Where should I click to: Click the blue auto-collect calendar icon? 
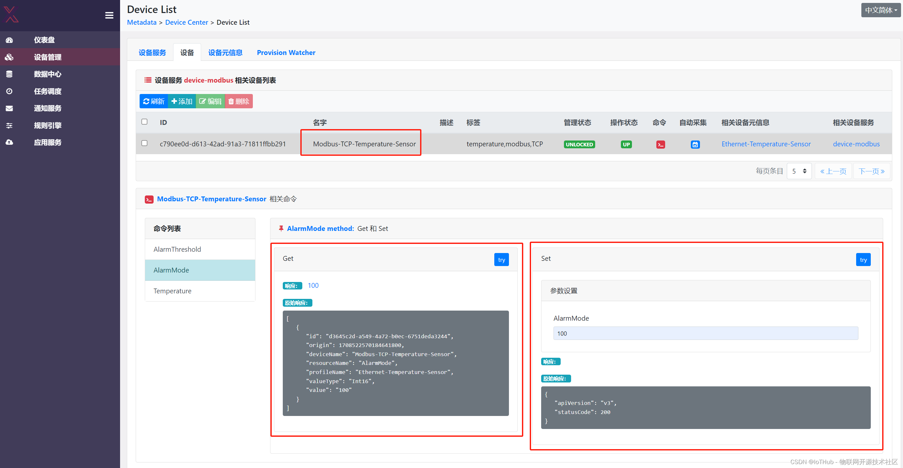[x=695, y=144]
